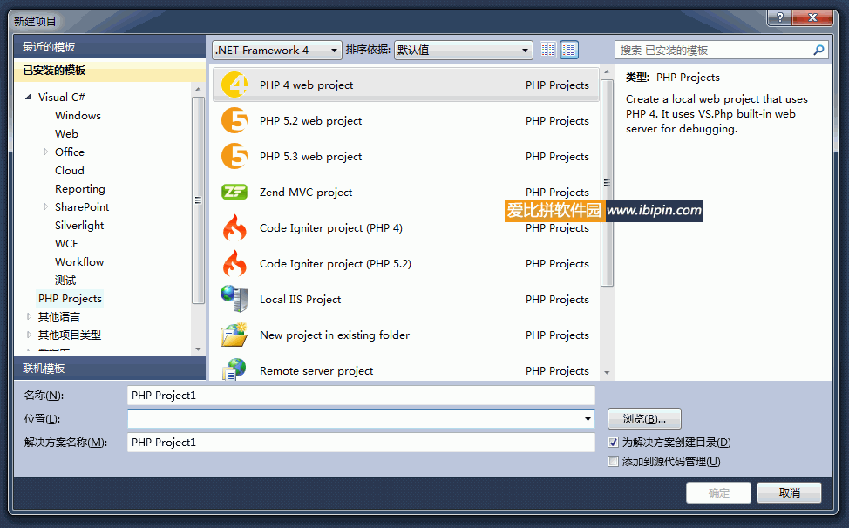Viewport: 849px width, 528px height.
Task: Collapse the Visual C# tree node
Action: coord(28,98)
